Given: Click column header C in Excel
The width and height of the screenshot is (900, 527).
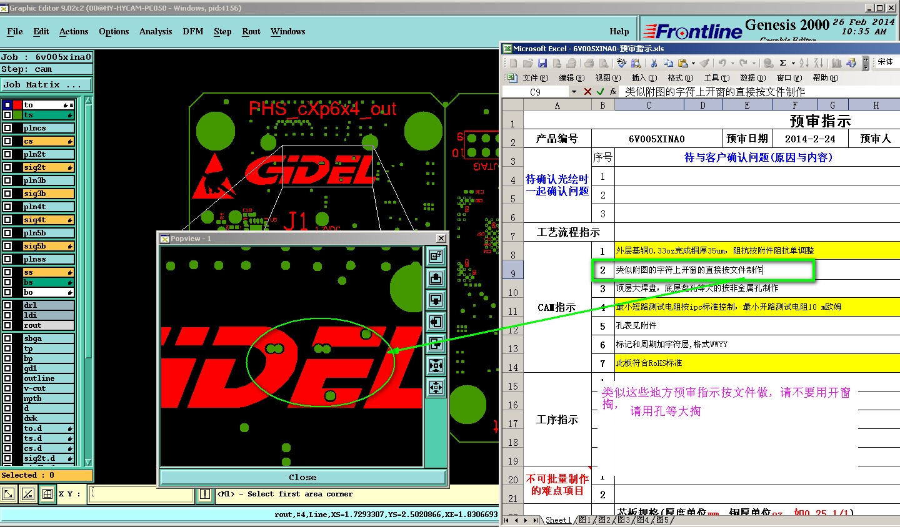Looking at the screenshot, I should (649, 106).
